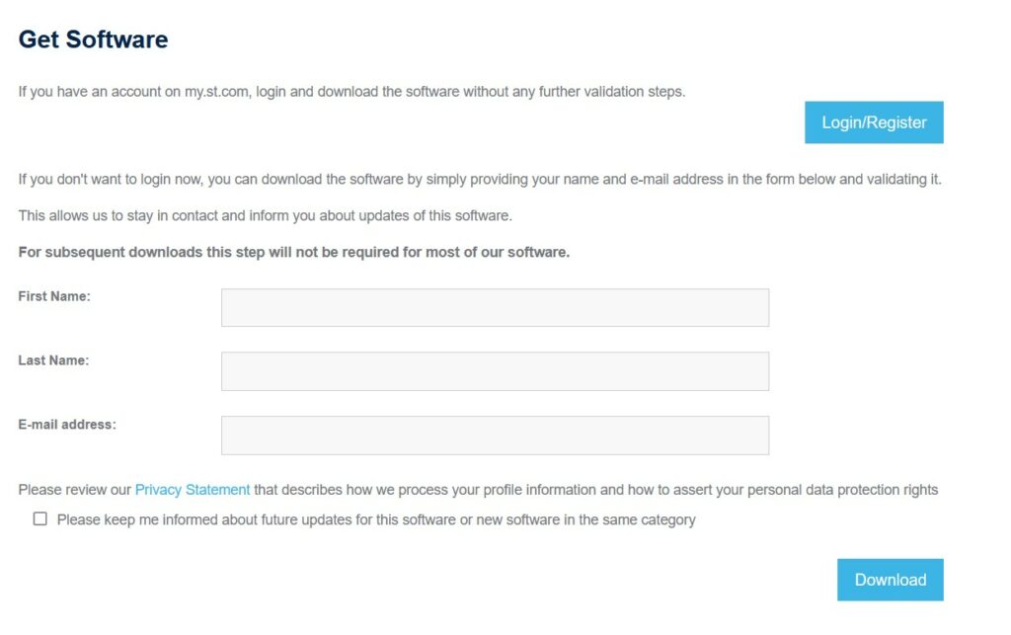Screen dimensions: 1011x635
Task: Focus the First Name text field
Action: [x=495, y=308]
